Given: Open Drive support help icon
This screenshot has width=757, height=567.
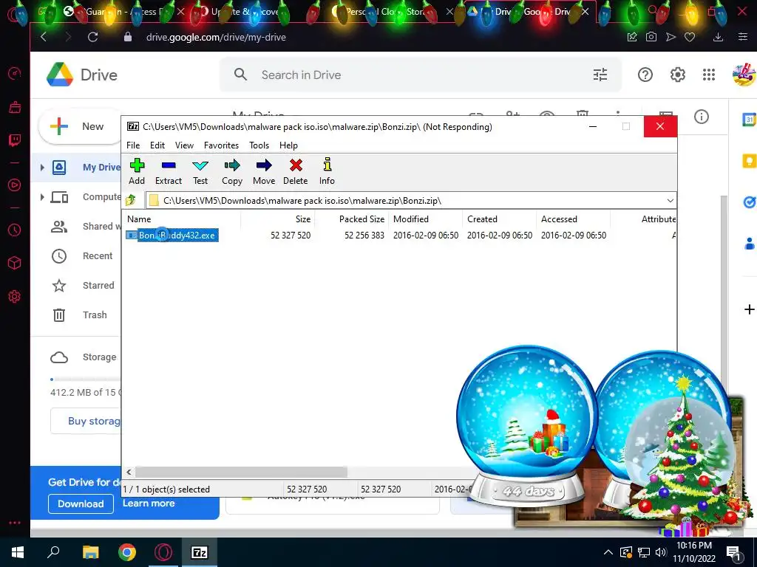Looking at the screenshot, I should [645, 75].
